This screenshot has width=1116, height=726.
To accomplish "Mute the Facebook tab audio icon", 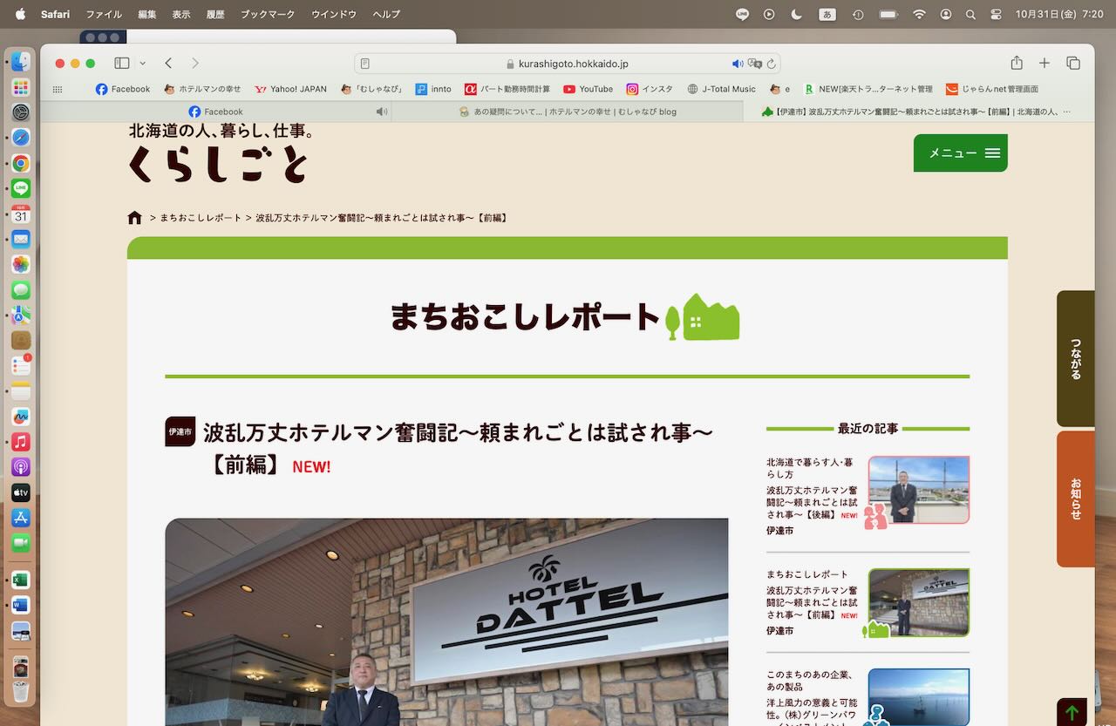I will click(381, 112).
